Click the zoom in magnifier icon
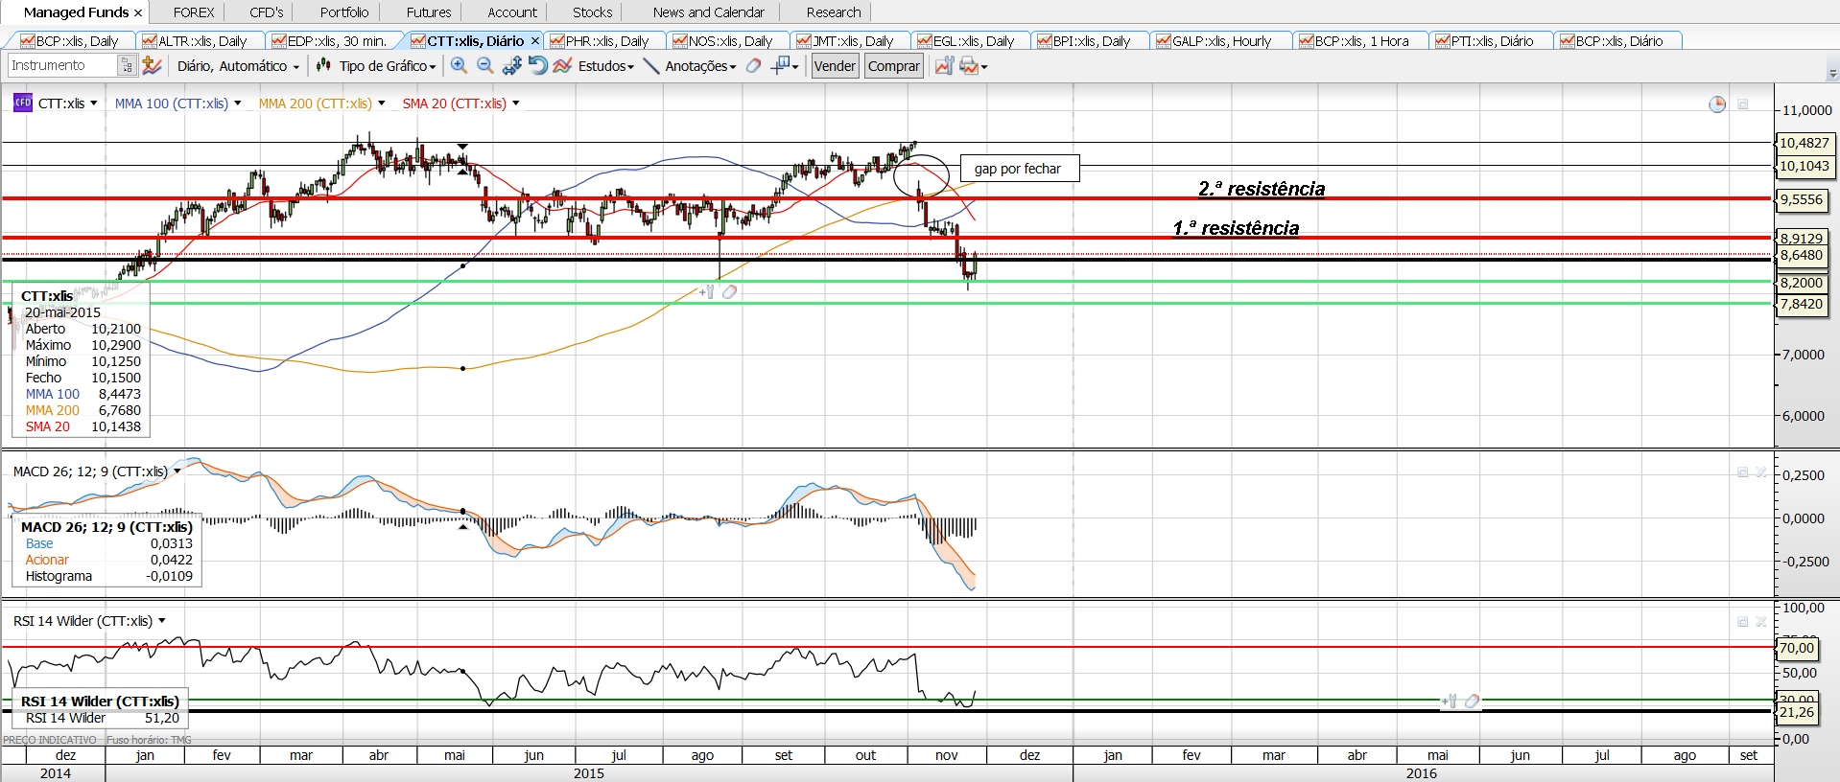Viewport: 1840px width, 782px height. coord(460,65)
